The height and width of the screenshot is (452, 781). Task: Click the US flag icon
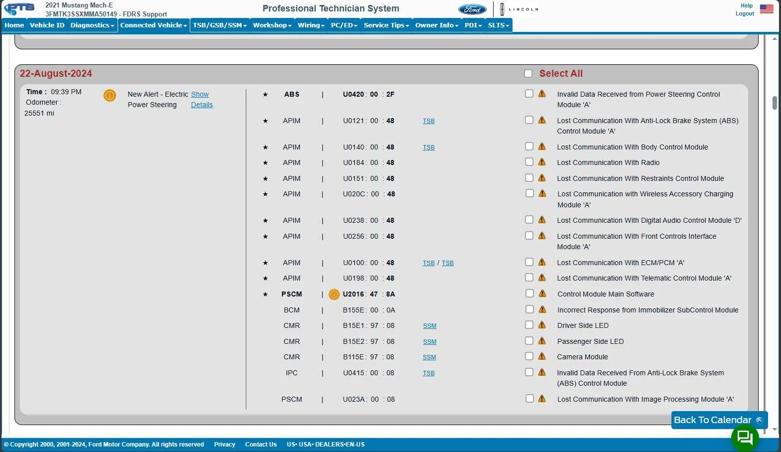tap(767, 9)
